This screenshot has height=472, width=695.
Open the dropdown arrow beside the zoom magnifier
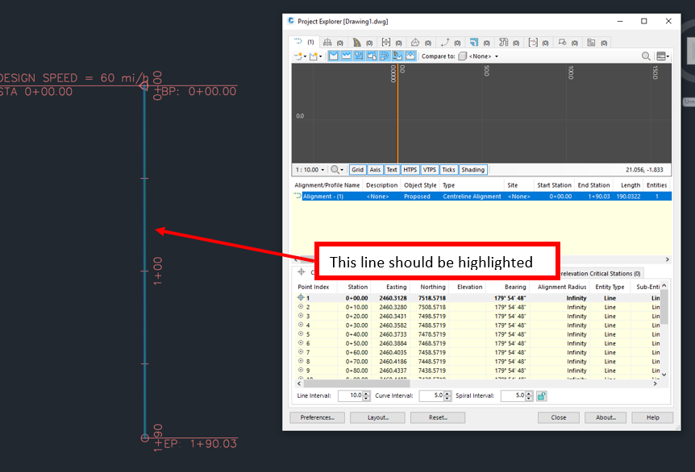tap(343, 169)
